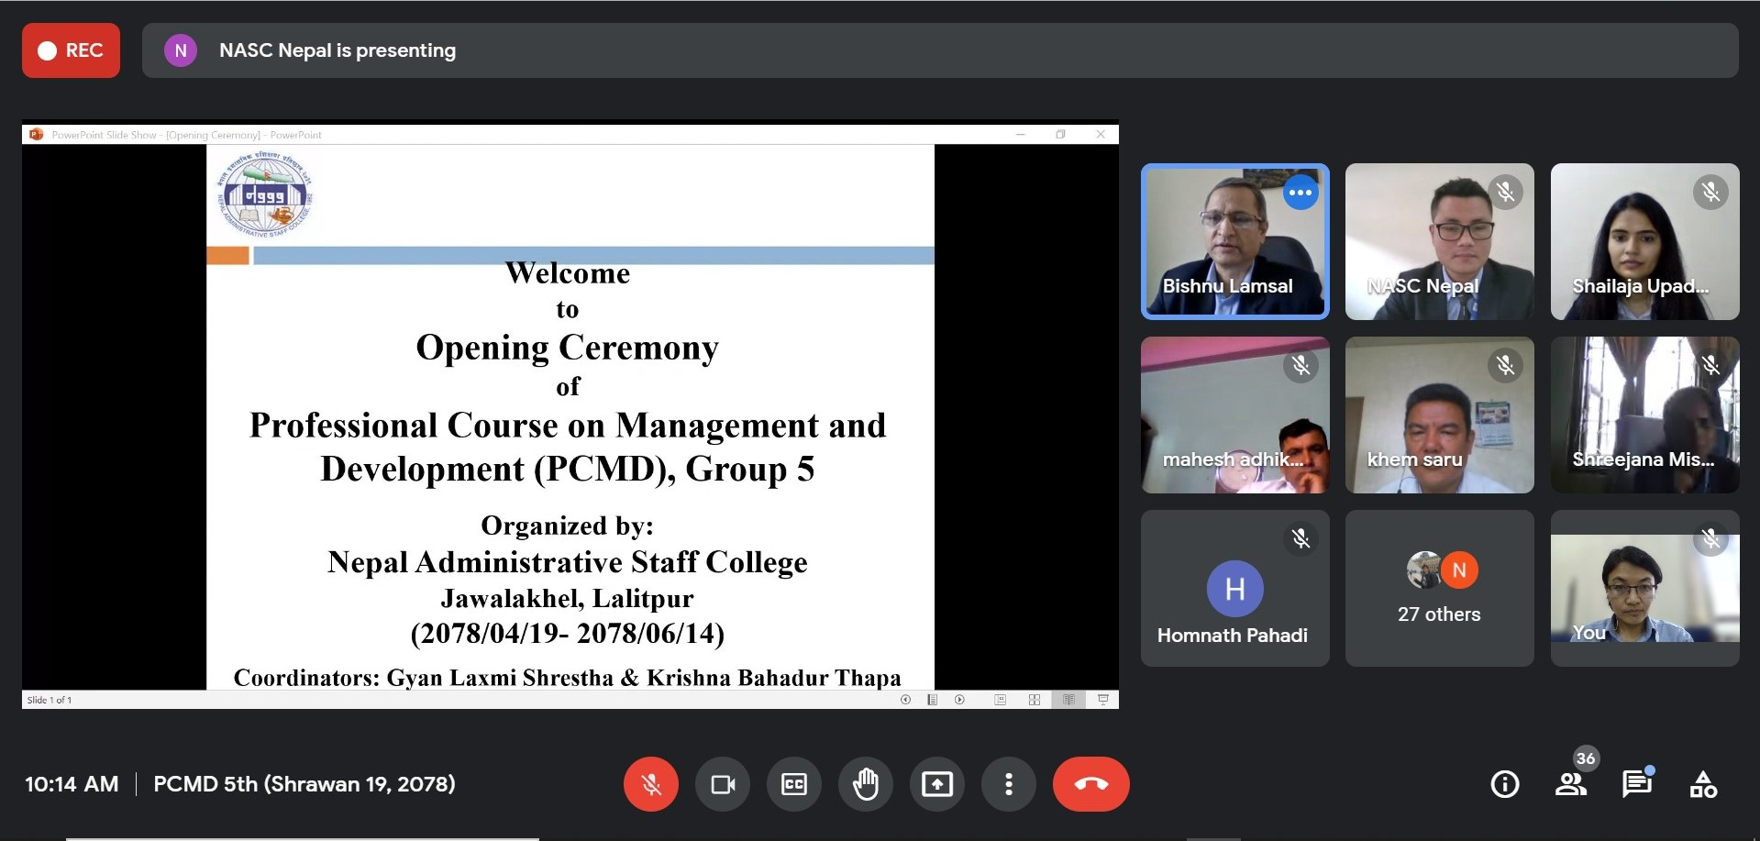Open options on Bishnu Lamsal's tile
This screenshot has width=1760, height=841.
pos(1301,193)
